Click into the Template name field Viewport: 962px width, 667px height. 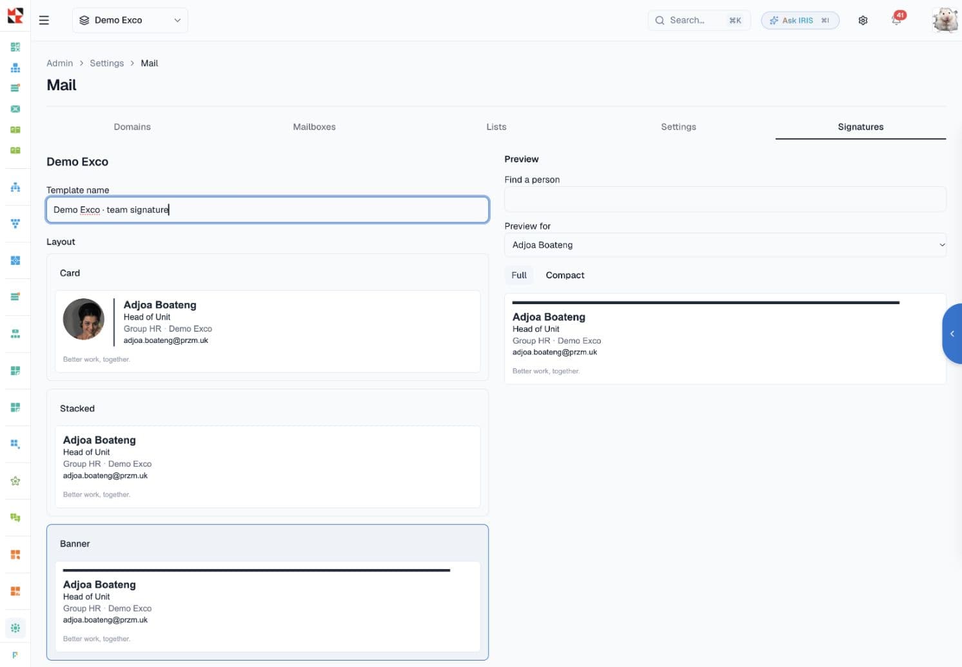click(x=268, y=209)
